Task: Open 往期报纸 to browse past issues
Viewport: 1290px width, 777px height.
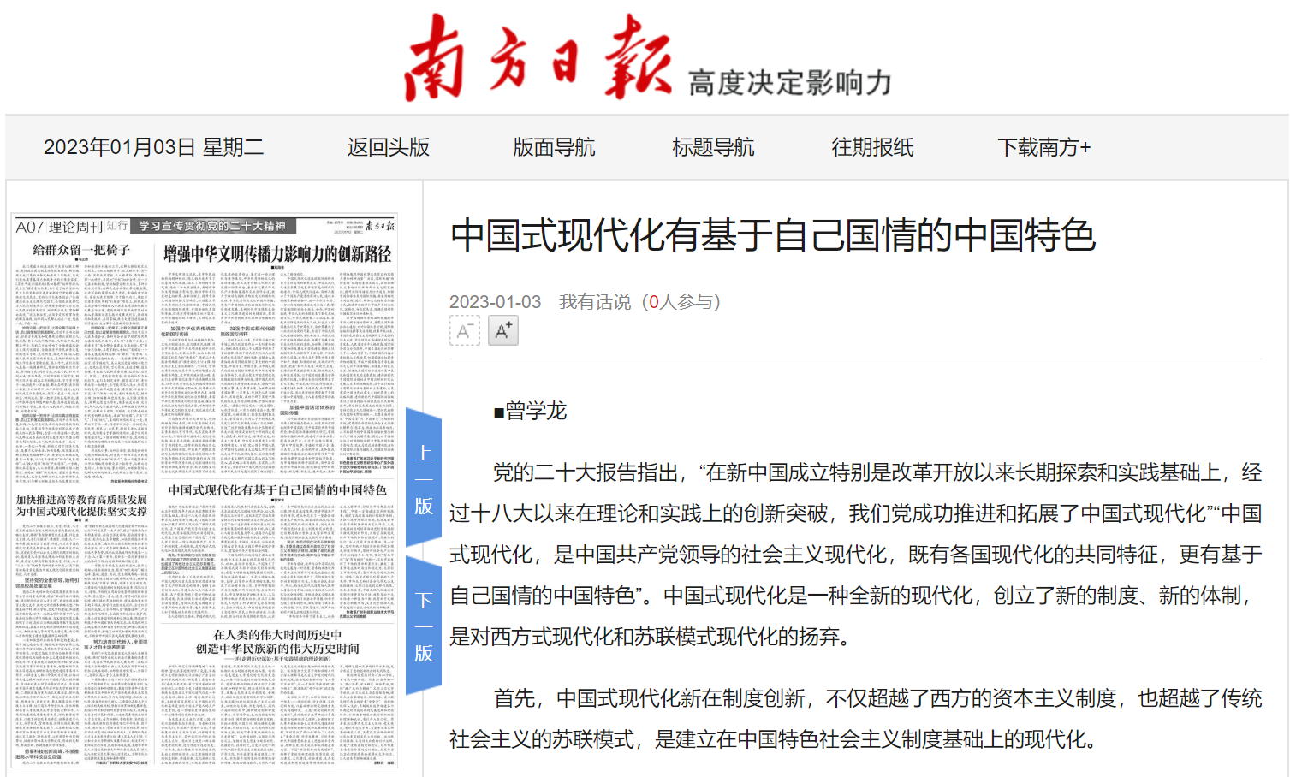Action: (871, 146)
